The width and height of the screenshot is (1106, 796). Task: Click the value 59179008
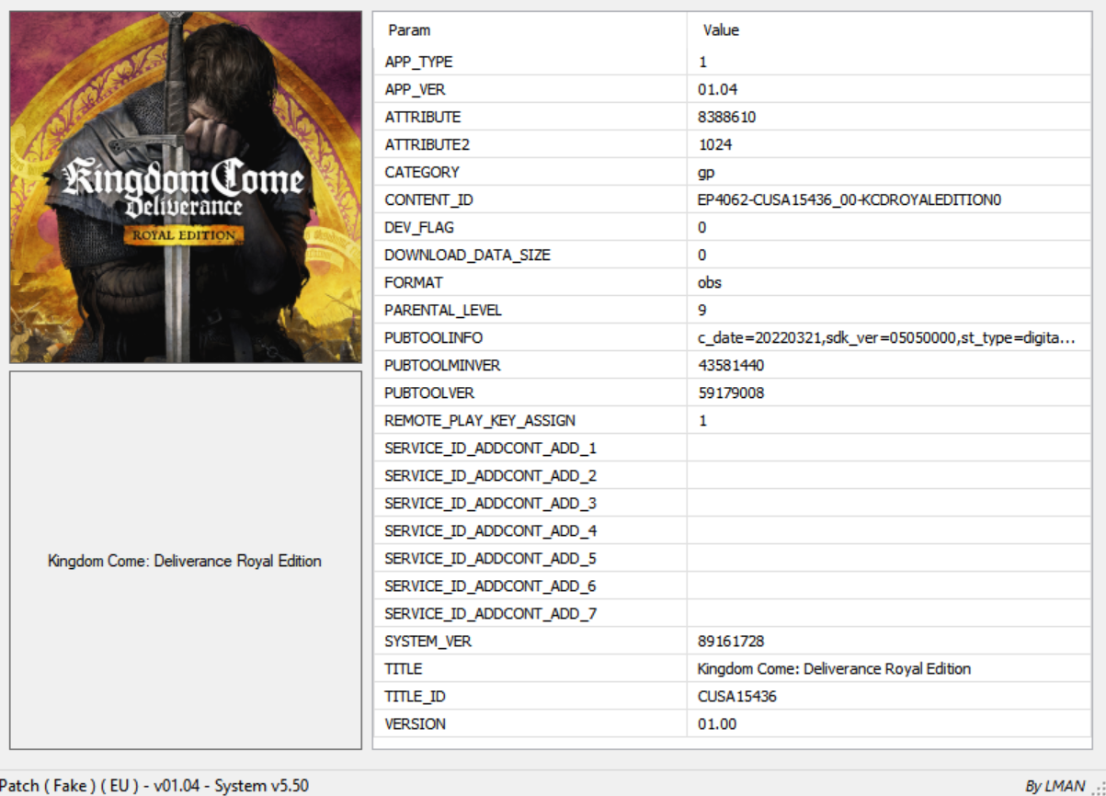[731, 392]
